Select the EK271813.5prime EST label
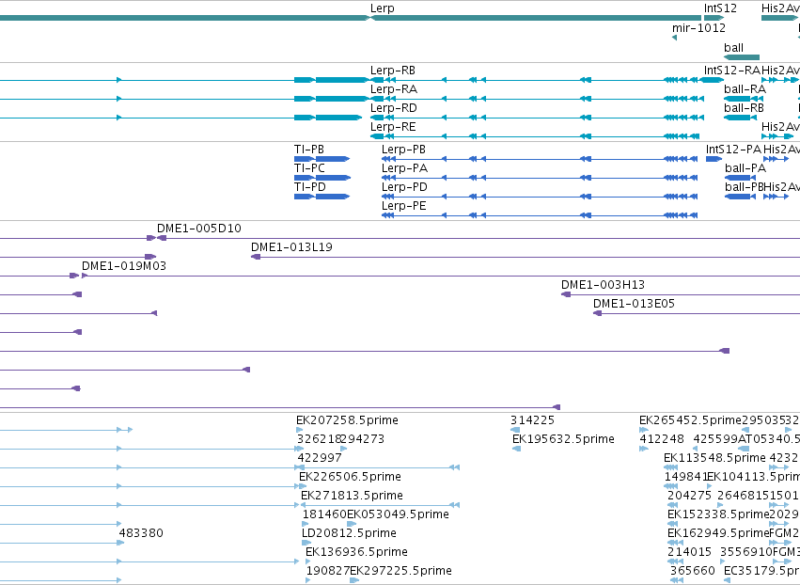Screen dimensions: 800x585 (x=352, y=496)
